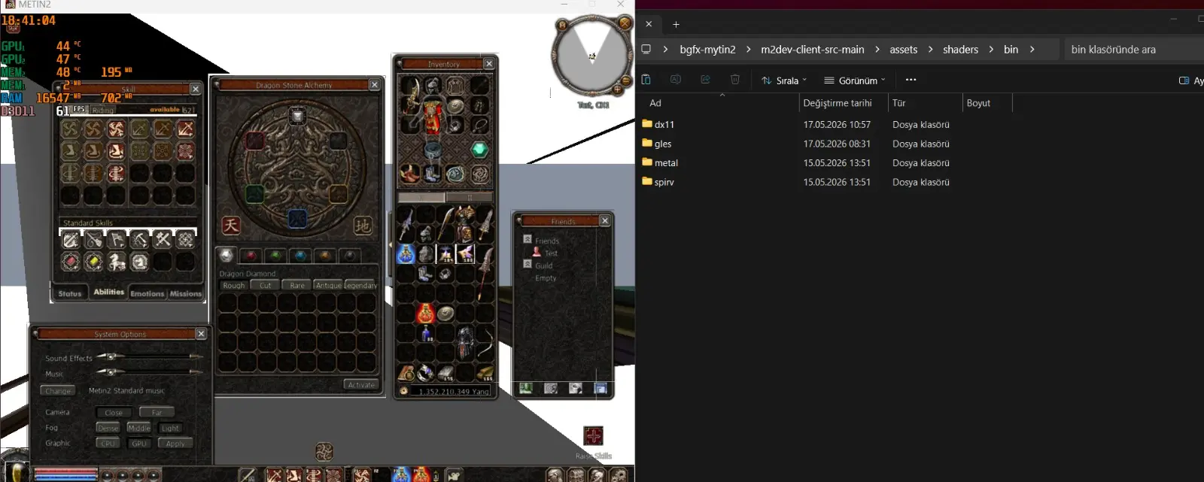This screenshot has height=482, width=1204.
Task: Collapse the Guild group in Friends window
Action: pos(528,264)
